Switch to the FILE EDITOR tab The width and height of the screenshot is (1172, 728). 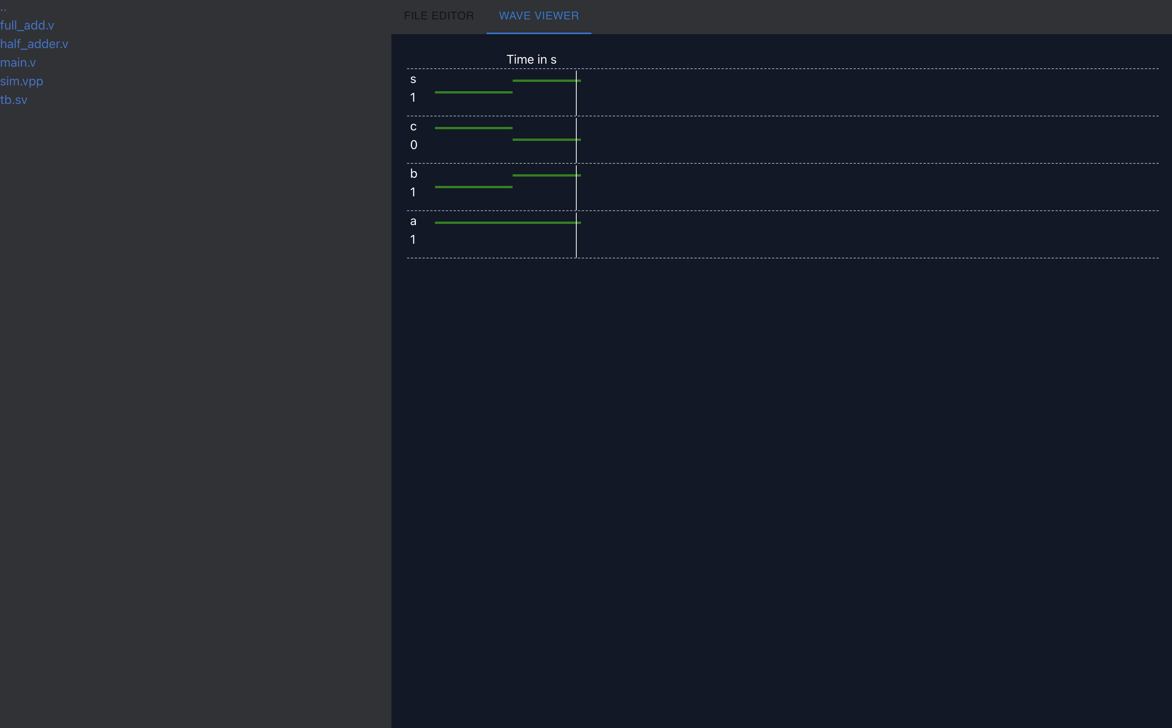click(438, 16)
